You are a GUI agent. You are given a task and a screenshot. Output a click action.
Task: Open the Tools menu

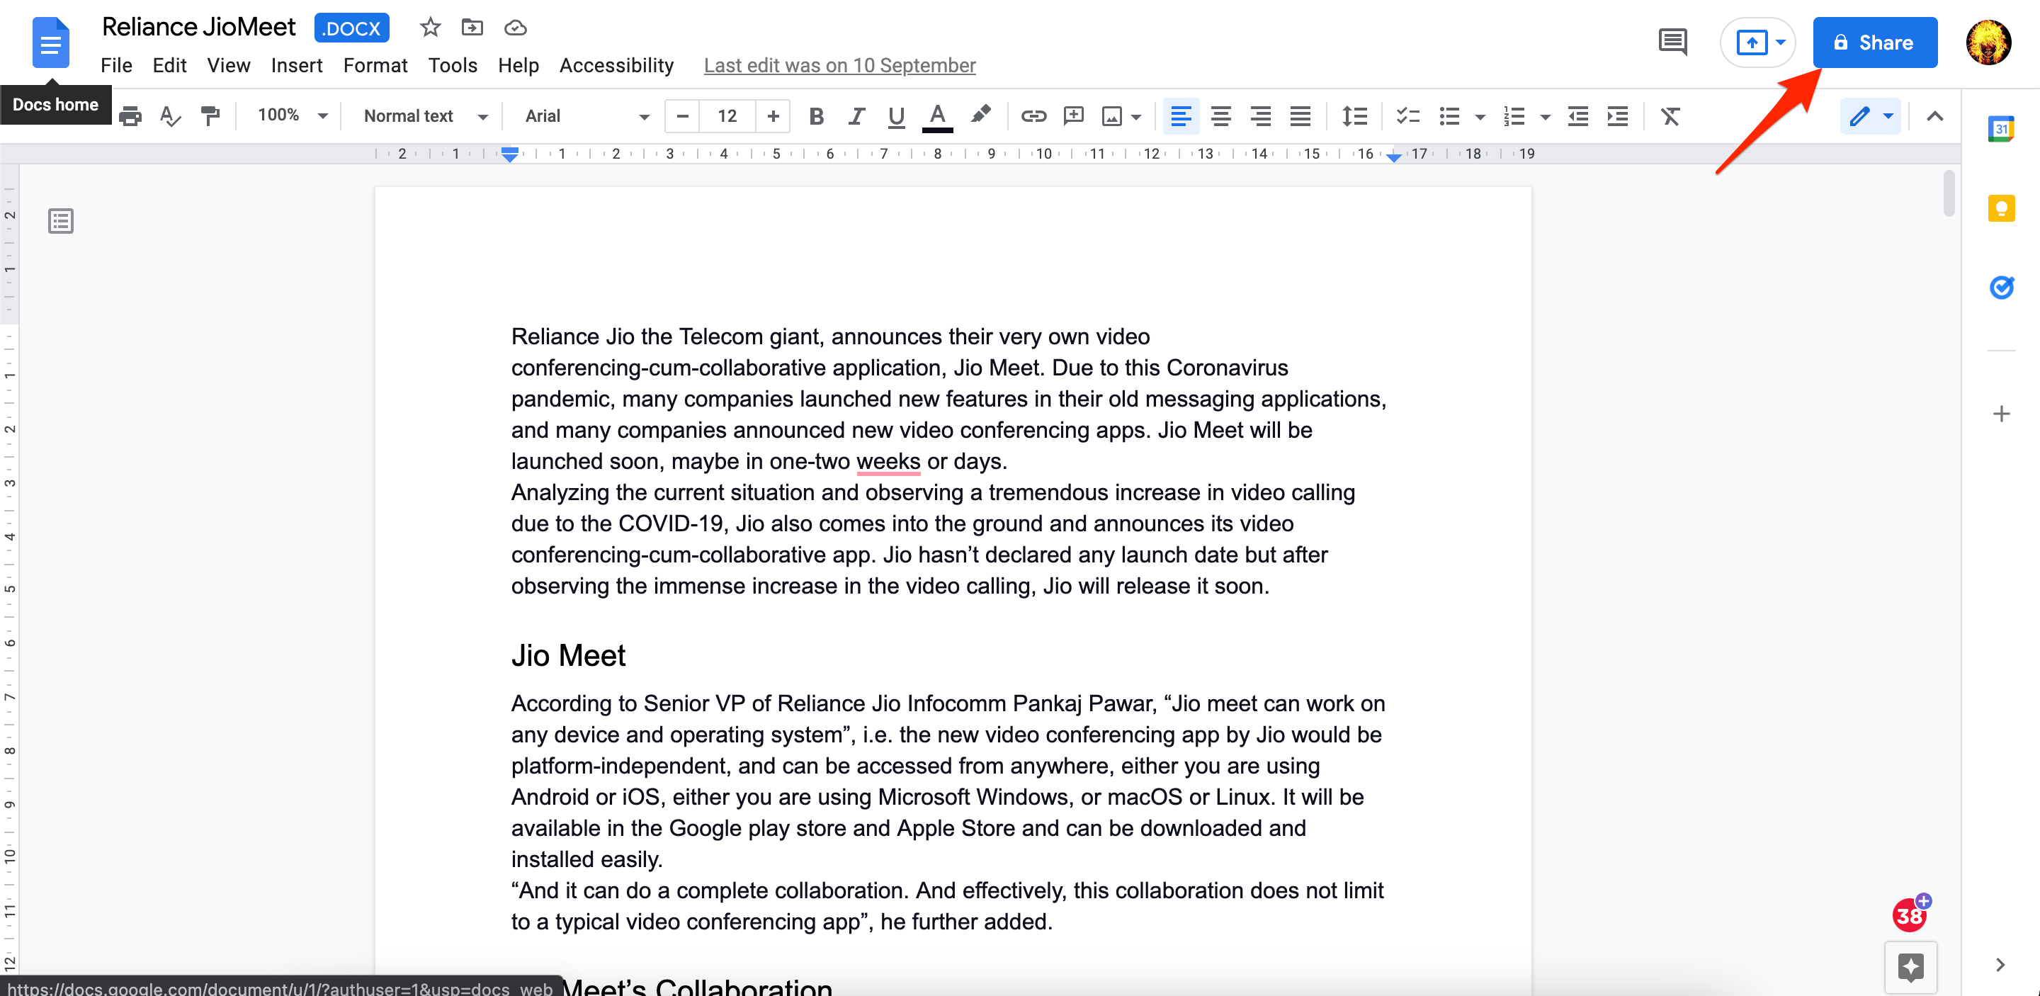pyautogui.click(x=451, y=64)
